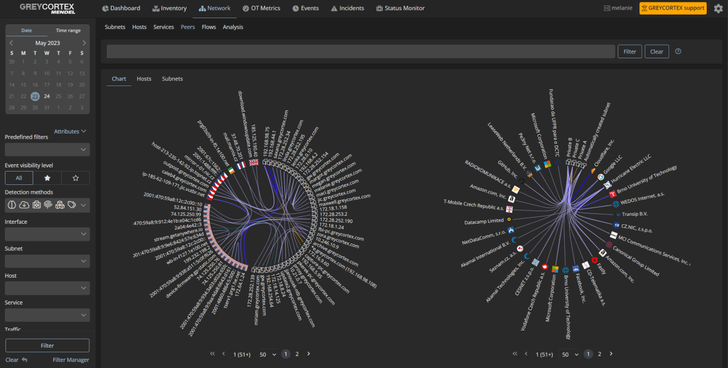Select May 24 in the calendar
Screen dimensions: 728x368
coord(47,96)
